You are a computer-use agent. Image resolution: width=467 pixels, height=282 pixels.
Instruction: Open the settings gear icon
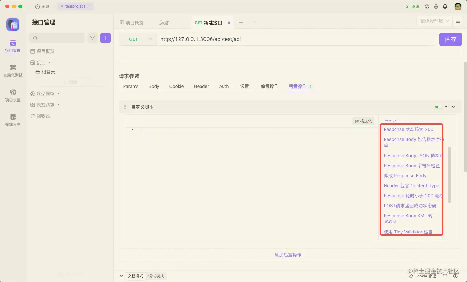click(436, 6)
